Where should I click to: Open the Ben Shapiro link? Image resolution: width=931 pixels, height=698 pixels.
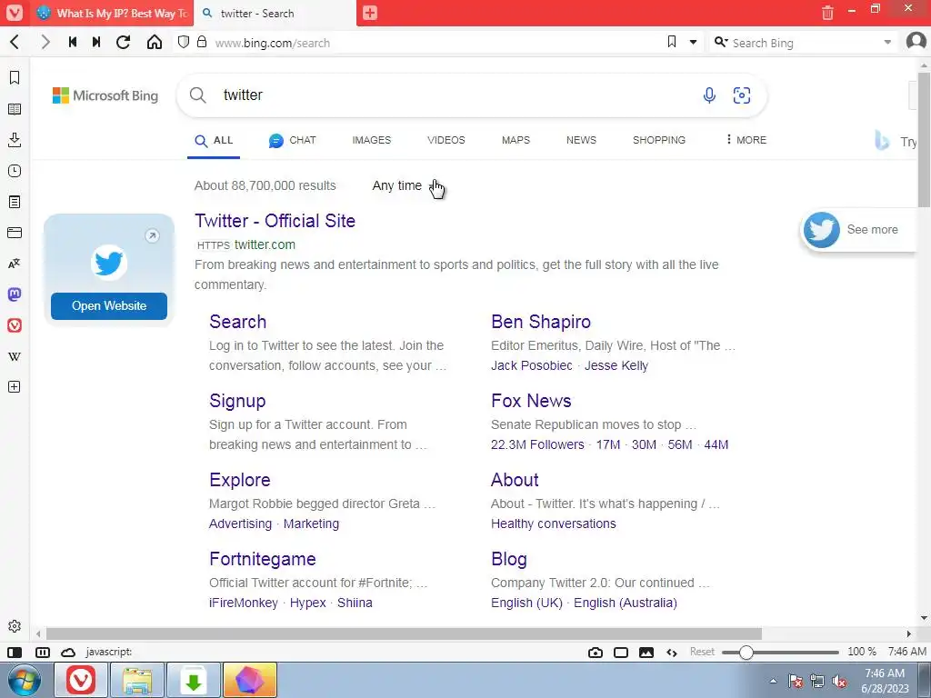click(x=540, y=322)
